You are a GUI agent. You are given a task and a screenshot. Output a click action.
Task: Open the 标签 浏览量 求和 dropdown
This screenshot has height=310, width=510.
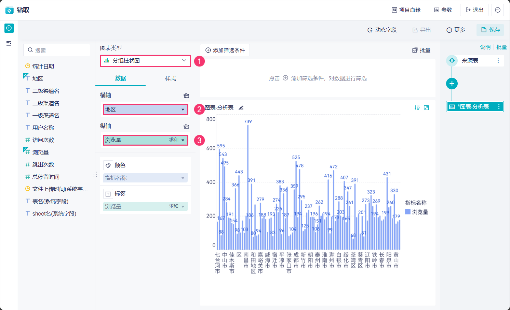(x=146, y=206)
